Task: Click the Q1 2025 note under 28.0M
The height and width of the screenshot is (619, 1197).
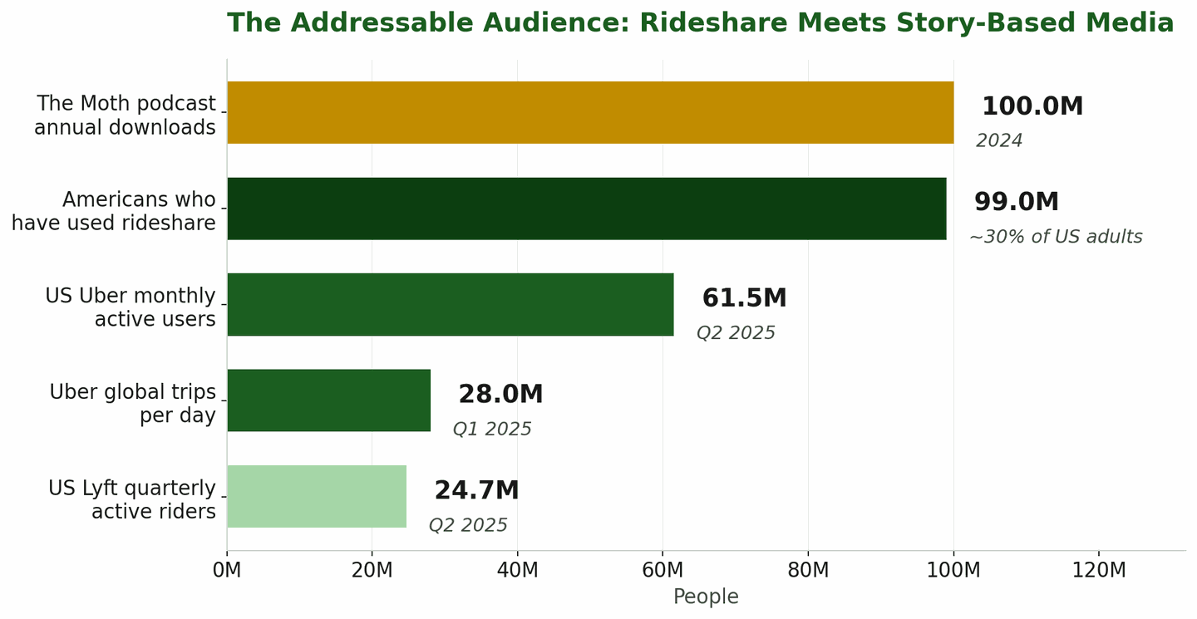Action: click(x=492, y=430)
